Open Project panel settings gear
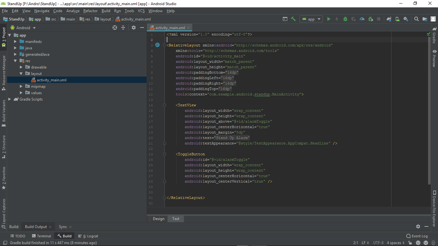Image resolution: width=438 pixels, height=246 pixels. tap(134, 28)
